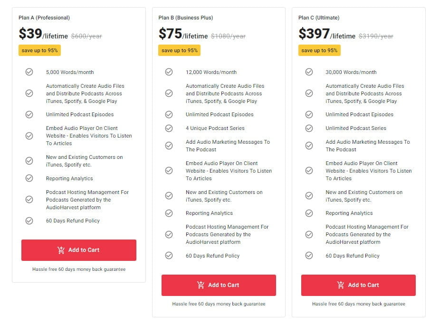Click checkmark icon beside 12,000 Words/month
Viewport: 430px width, 323px height.
tap(169, 72)
